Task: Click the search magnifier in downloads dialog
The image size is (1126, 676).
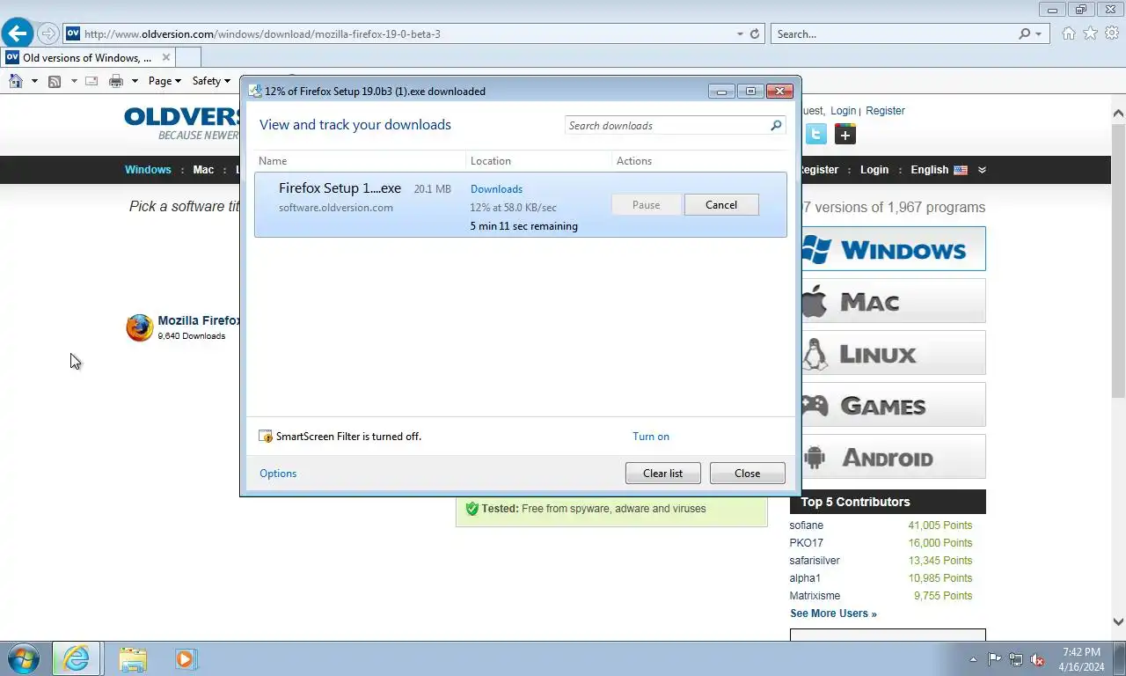Action: point(776,125)
